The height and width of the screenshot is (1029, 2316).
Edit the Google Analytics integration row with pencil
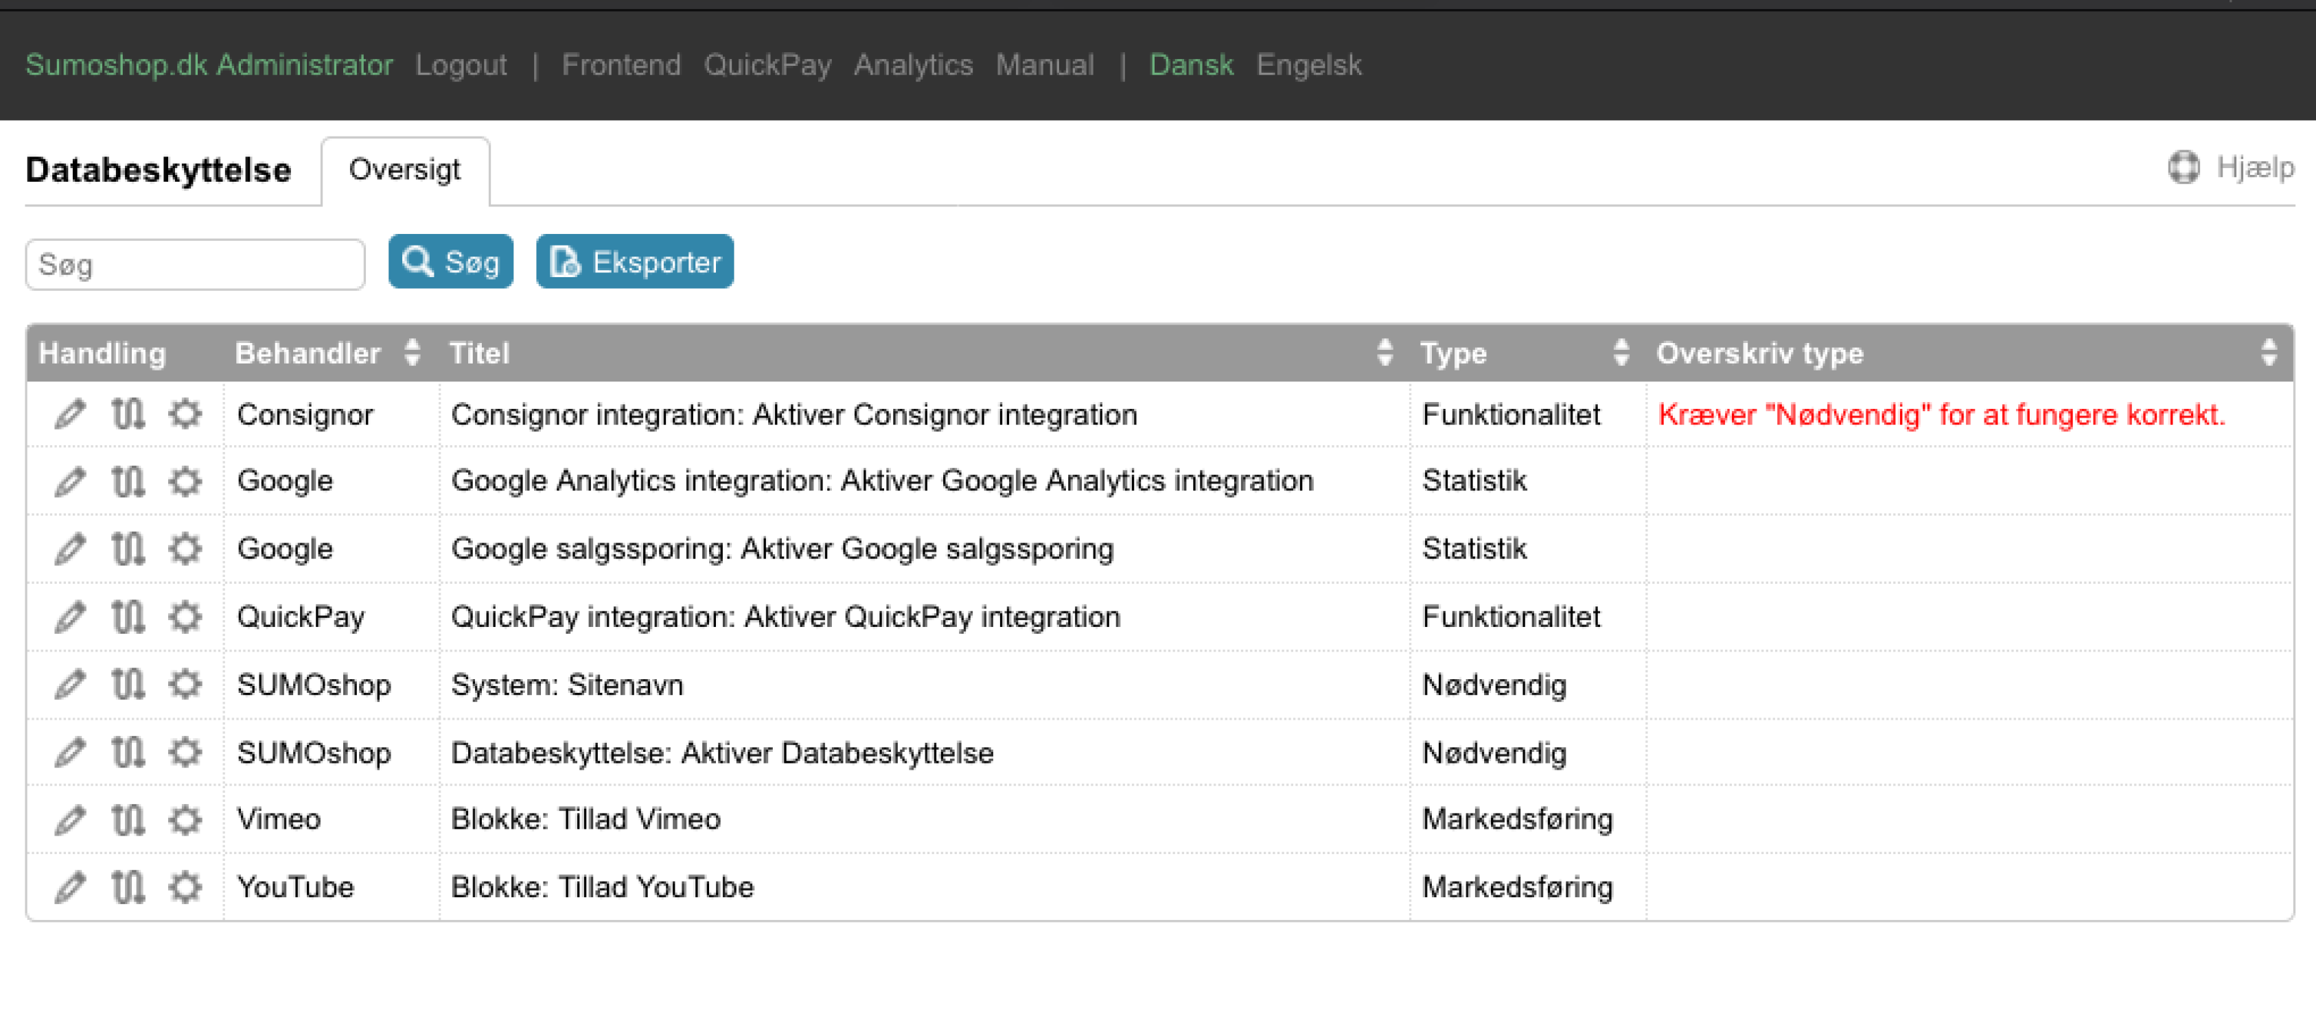(x=70, y=482)
